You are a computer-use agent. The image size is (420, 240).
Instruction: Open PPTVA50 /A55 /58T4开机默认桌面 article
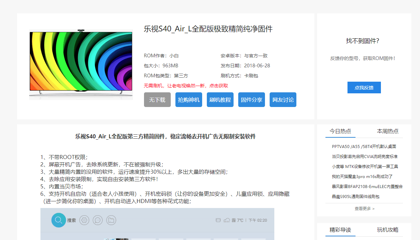point(364,146)
